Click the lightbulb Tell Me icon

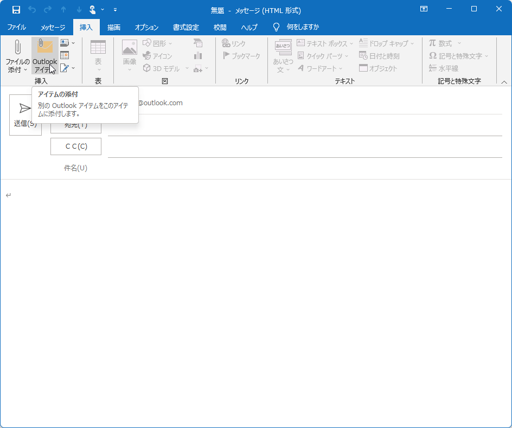tap(276, 27)
